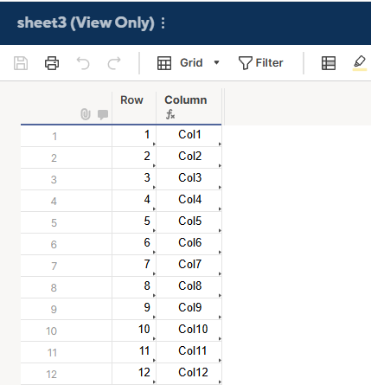Open the Filter menu
The width and height of the screenshot is (371, 385).
pos(260,63)
